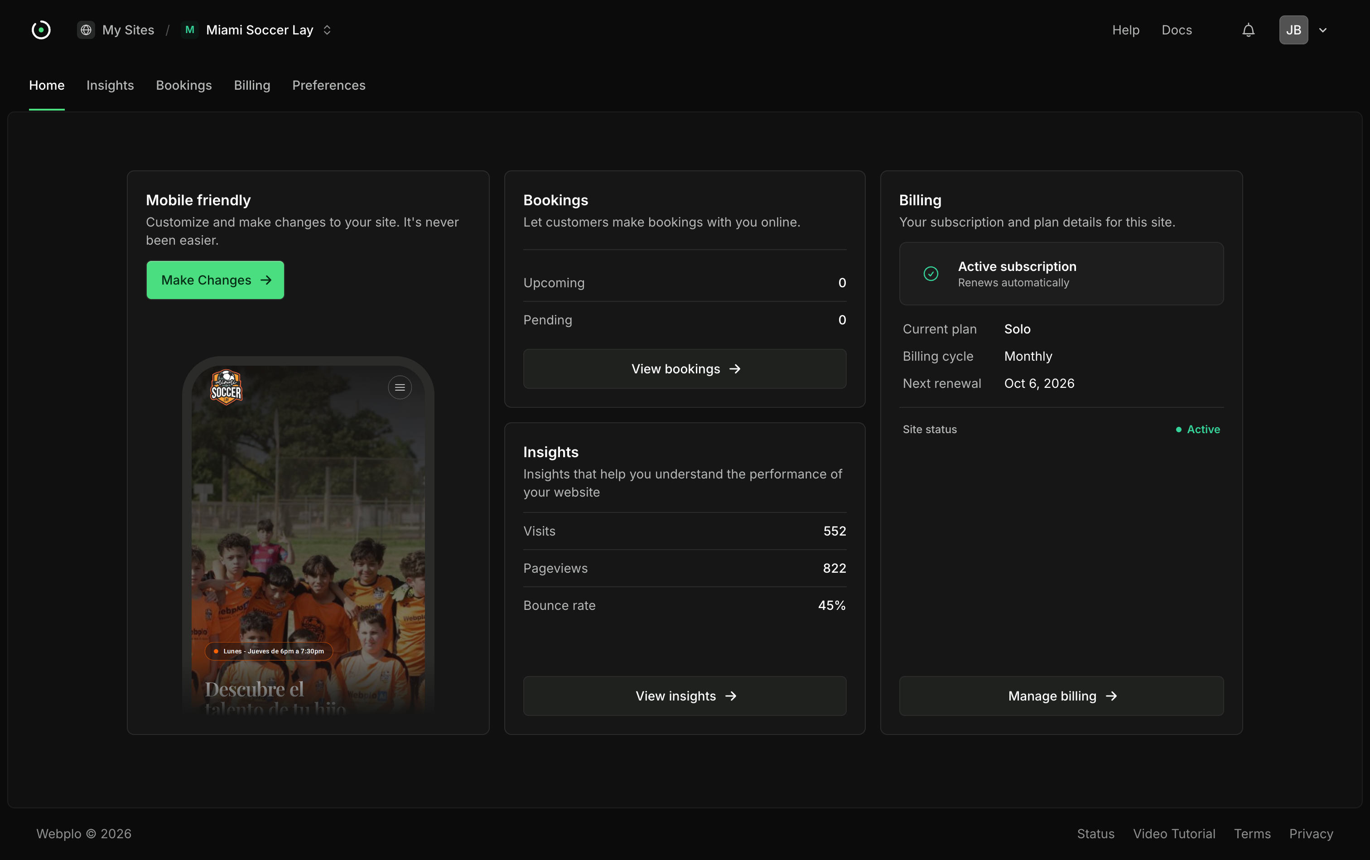Click the Bounce rate value 45%
The height and width of the screenshot is (860, 1370).
(x=831, y=605)
